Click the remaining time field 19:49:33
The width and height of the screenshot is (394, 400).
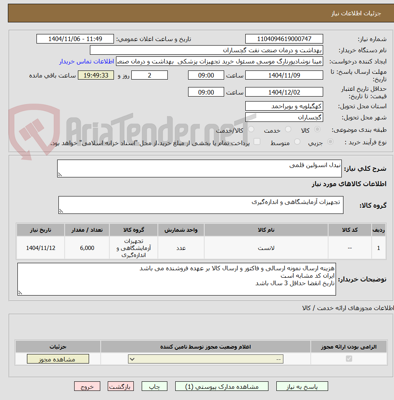[96, 75]
